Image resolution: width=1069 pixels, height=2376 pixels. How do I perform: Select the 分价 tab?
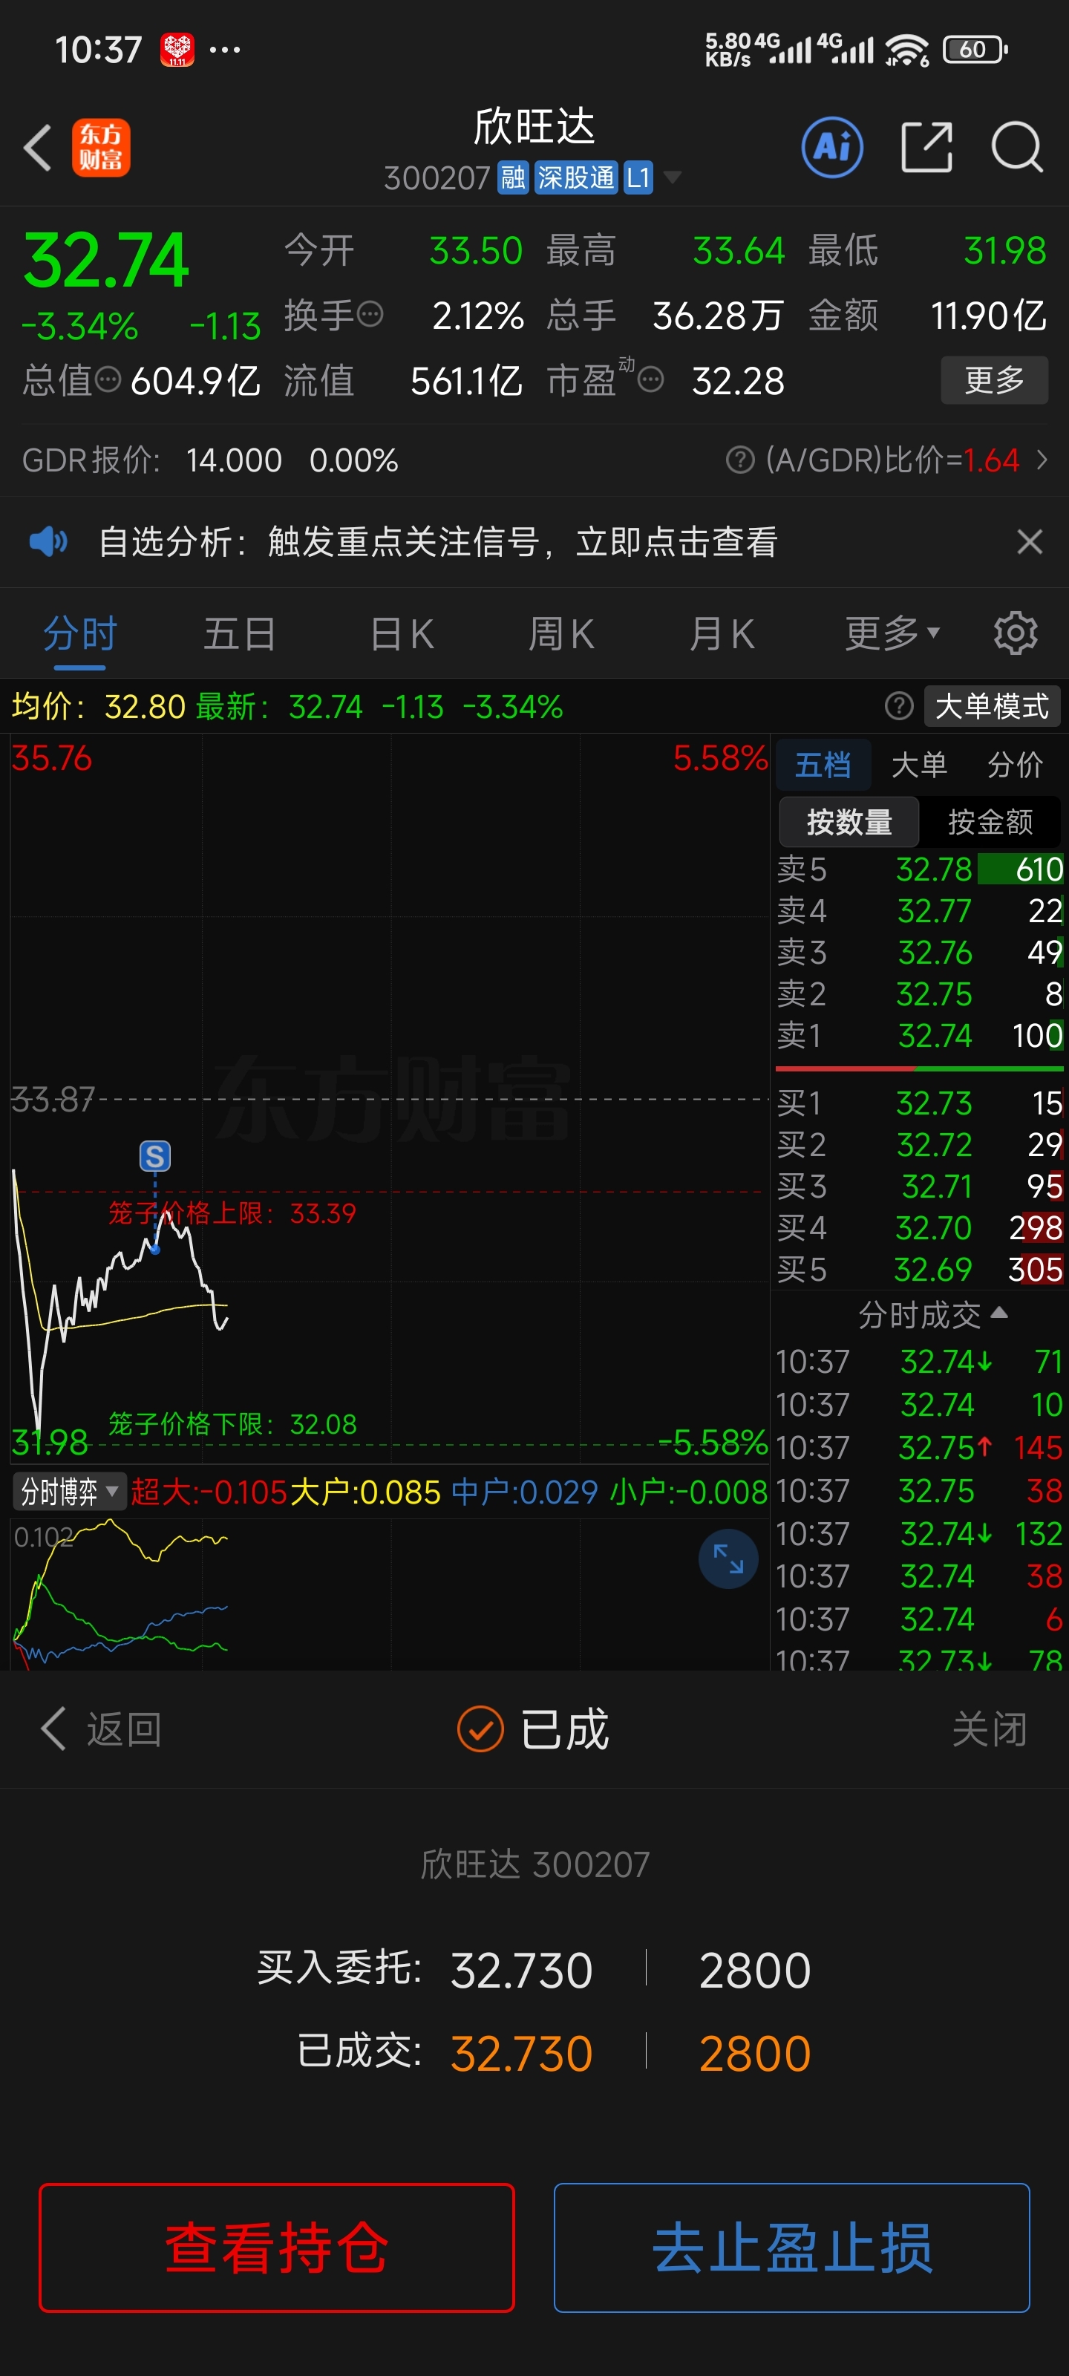pos(1015,765)
